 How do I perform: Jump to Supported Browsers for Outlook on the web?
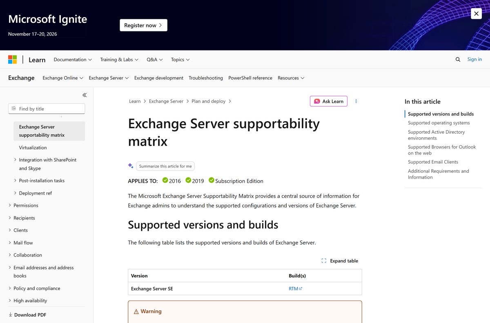coord(442,150)
